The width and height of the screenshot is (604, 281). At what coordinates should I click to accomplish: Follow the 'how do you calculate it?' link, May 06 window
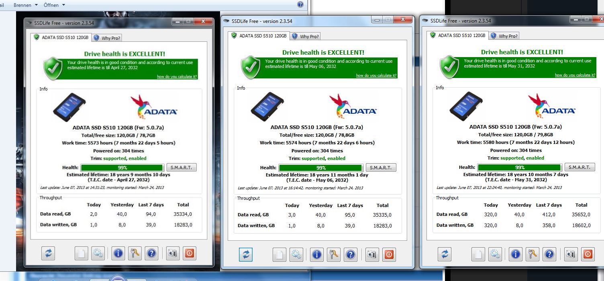point(376,76)
